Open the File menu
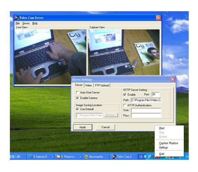This screenshot has width=198, height=172. tap(17, 23)
